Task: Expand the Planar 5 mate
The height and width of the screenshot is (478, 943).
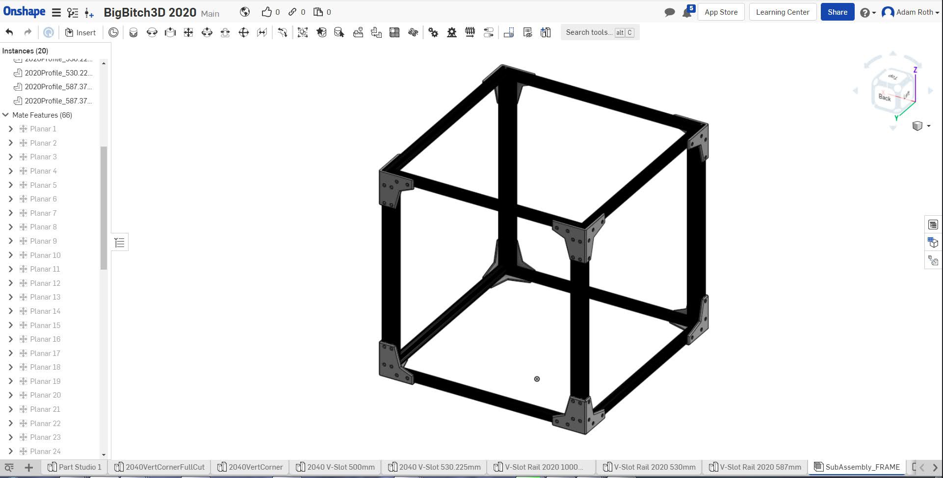Action: coord(11,185)
